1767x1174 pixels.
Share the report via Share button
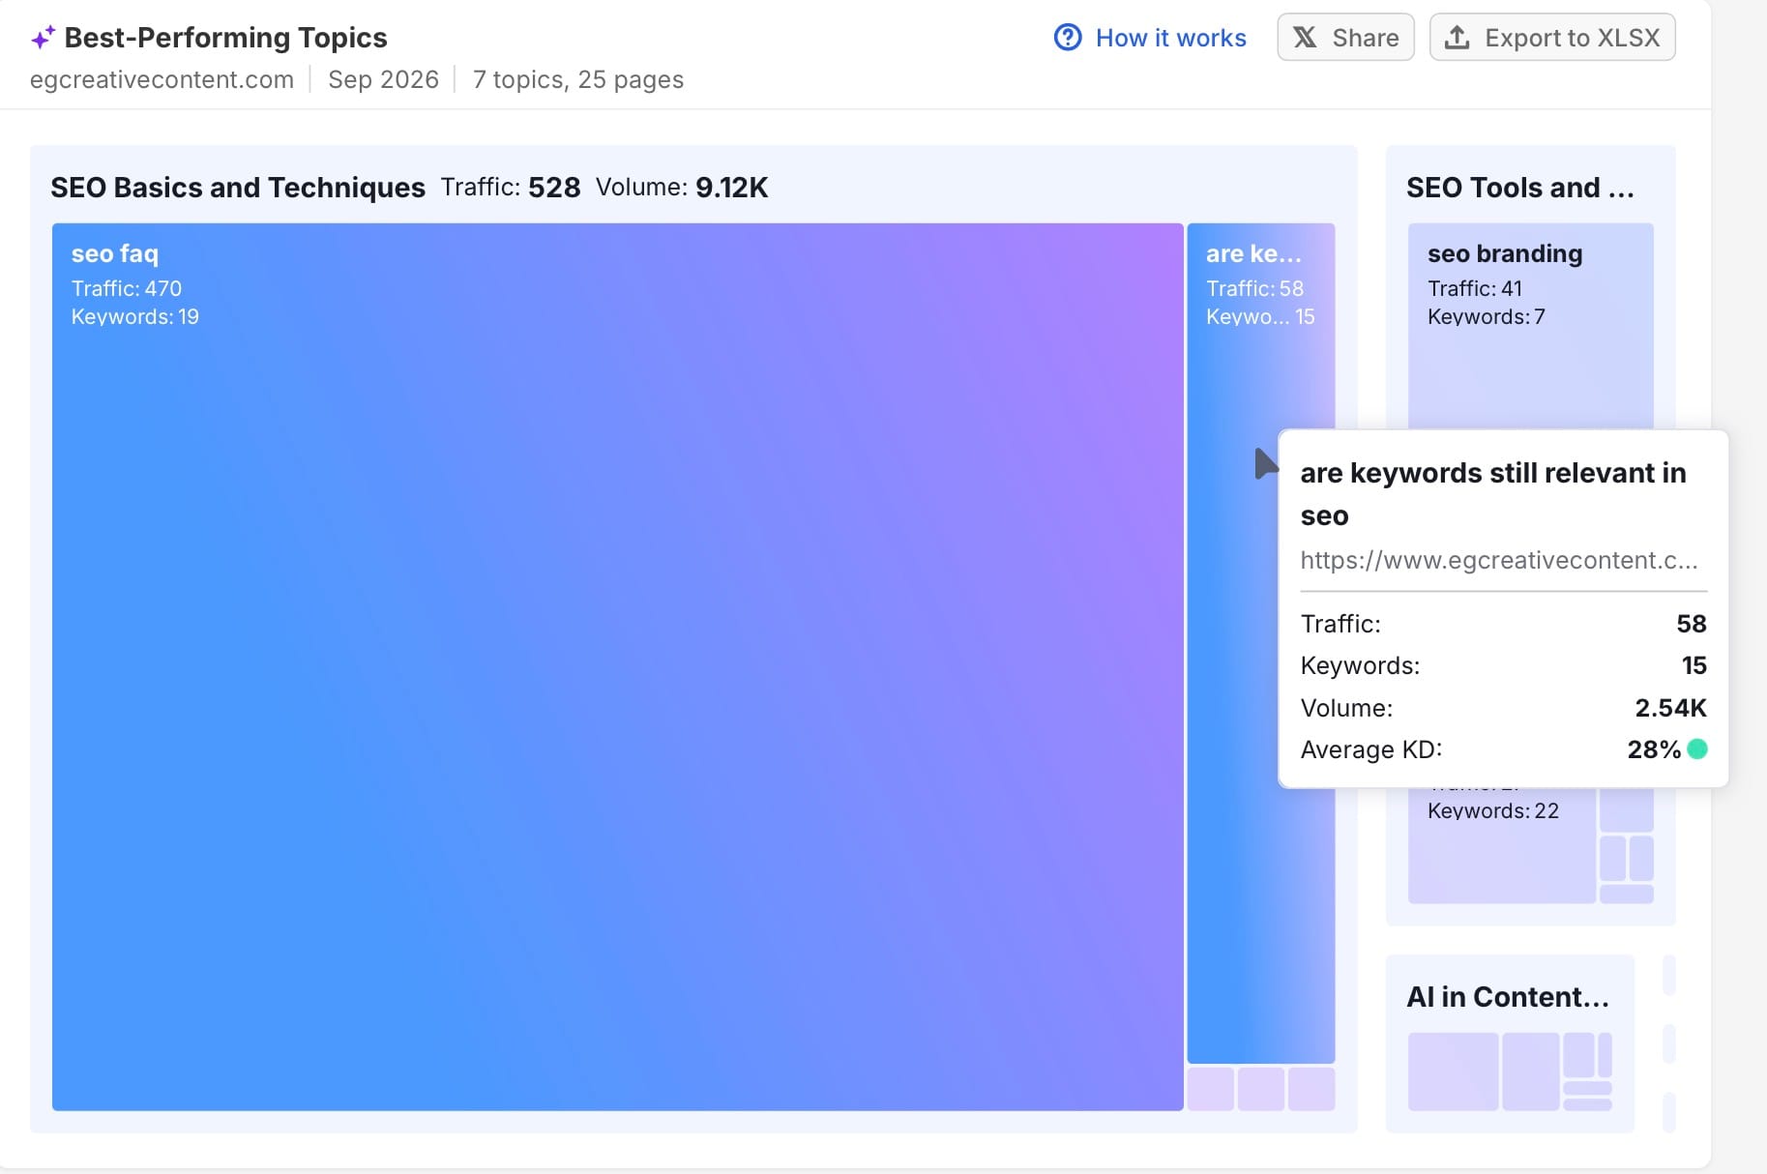point(1345,38)
